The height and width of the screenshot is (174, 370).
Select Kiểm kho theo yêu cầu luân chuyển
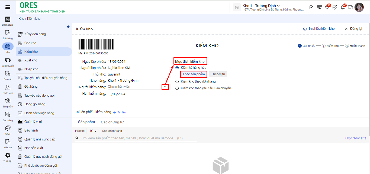click(177, 88)
